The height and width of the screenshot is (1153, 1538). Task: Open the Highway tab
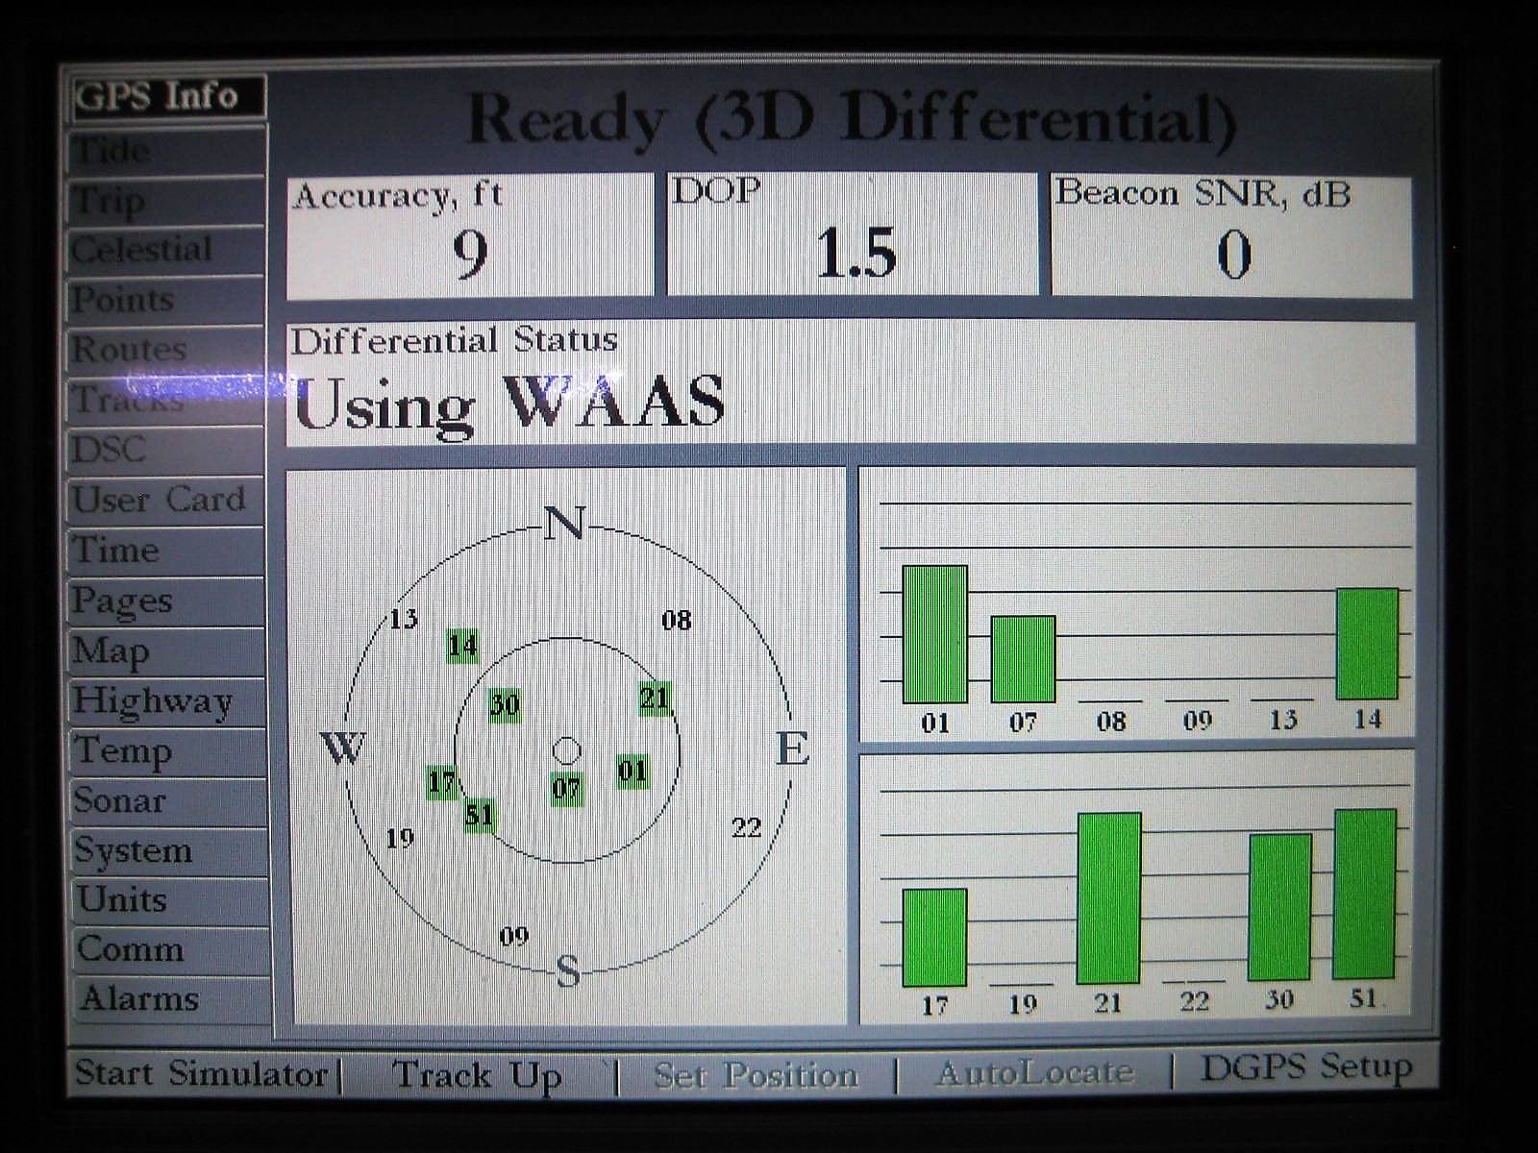click(168, 701)
